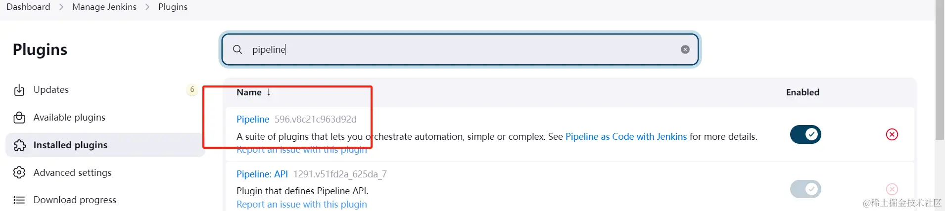
Task: Click the greyed uninstall icon for Pipeline: API
Action: pyautogui.click(x=892, y=189)
